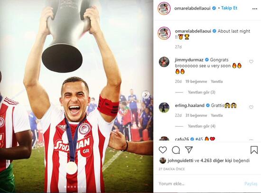The image size is (261, 193).
Task: View 19 beğenme likes on comment
Action: pyautogui.click(x=196, y=82)
